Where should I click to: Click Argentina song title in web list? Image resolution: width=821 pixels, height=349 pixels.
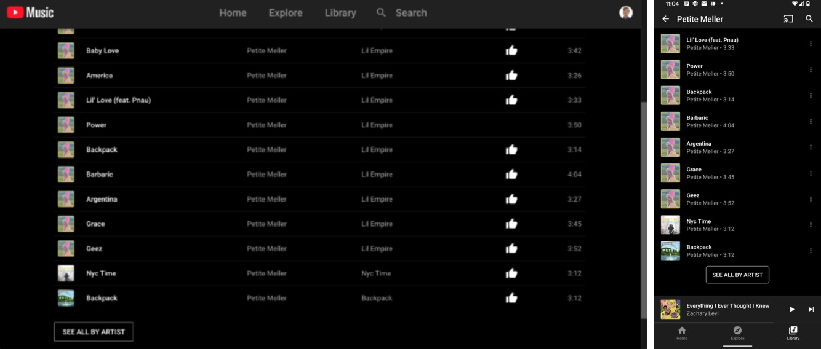[x=102, y=199]
